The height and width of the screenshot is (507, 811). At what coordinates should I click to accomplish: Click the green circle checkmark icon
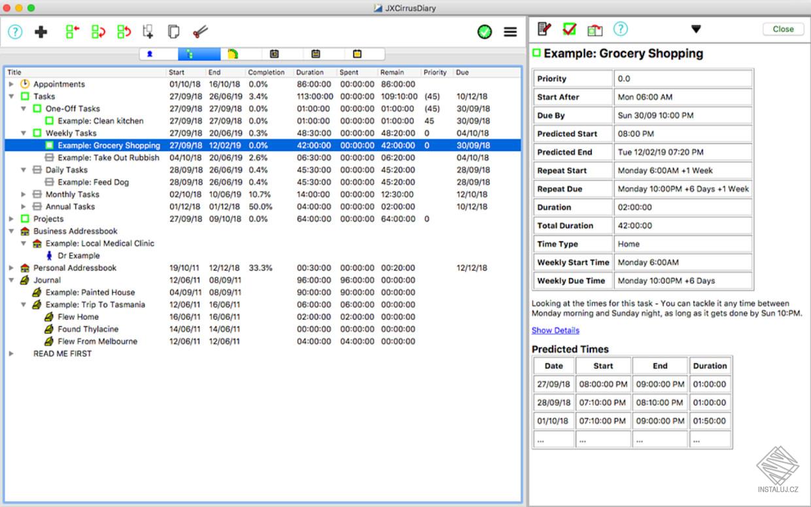click(485, 31)
